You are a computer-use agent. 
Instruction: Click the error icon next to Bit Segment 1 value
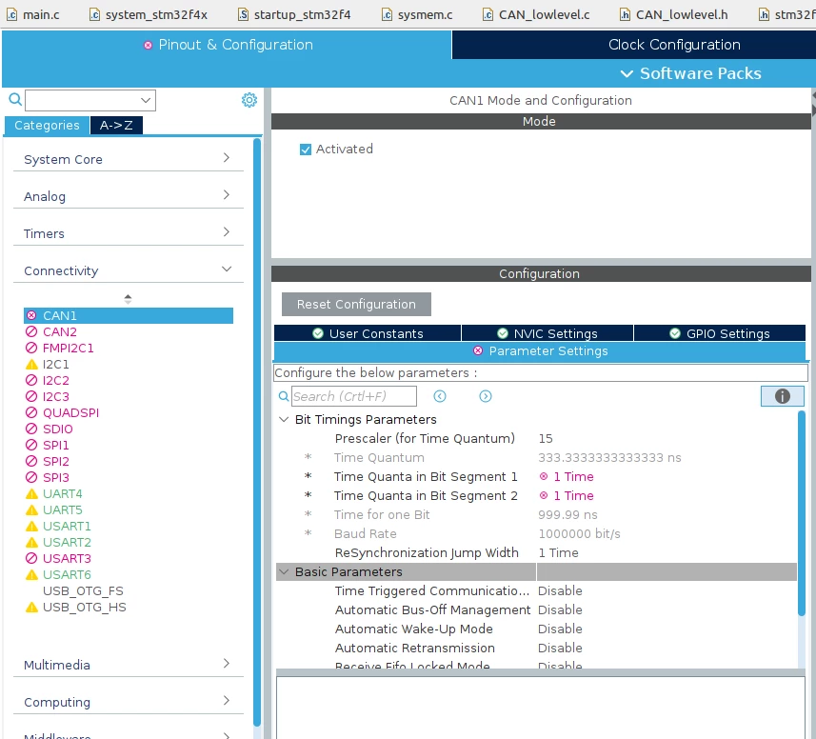(544, 476)
